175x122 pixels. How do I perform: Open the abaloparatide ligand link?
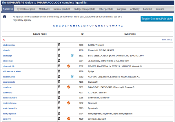(9, 45)
